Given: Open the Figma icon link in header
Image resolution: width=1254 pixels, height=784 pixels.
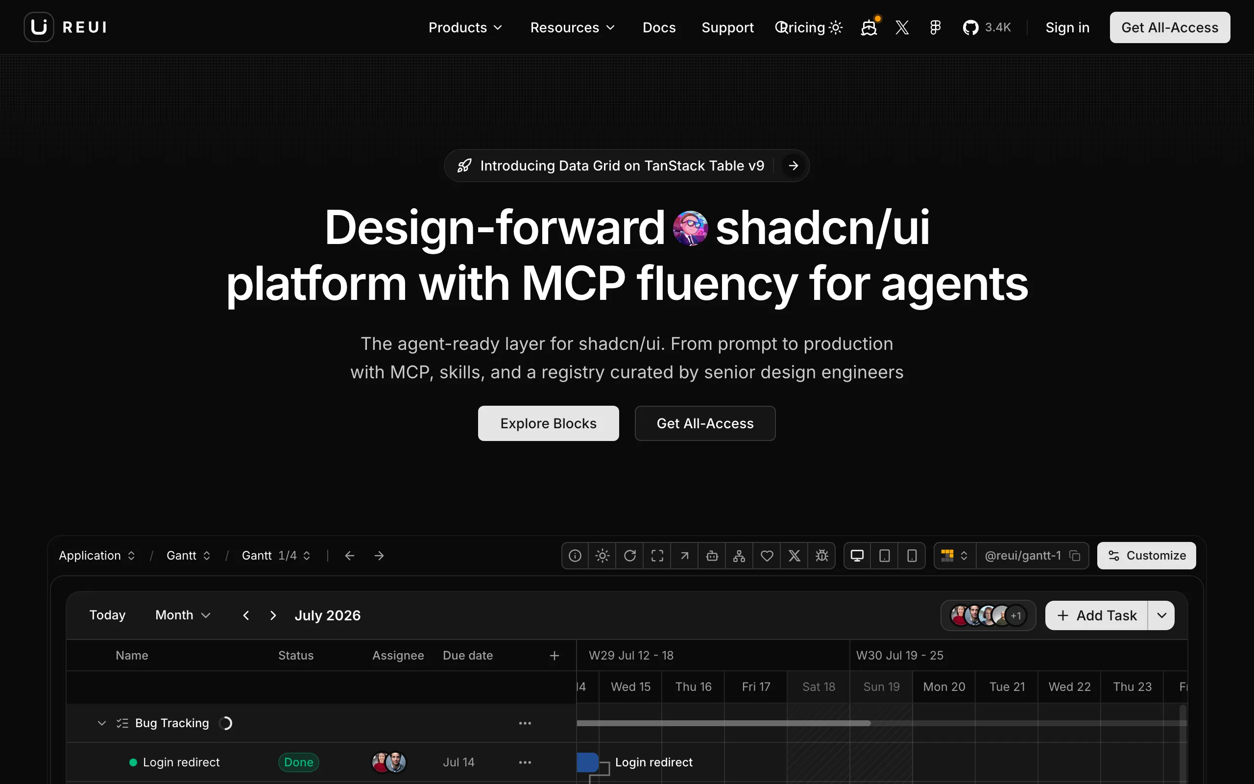Looking at the screenshot, I should click(935, 27).
